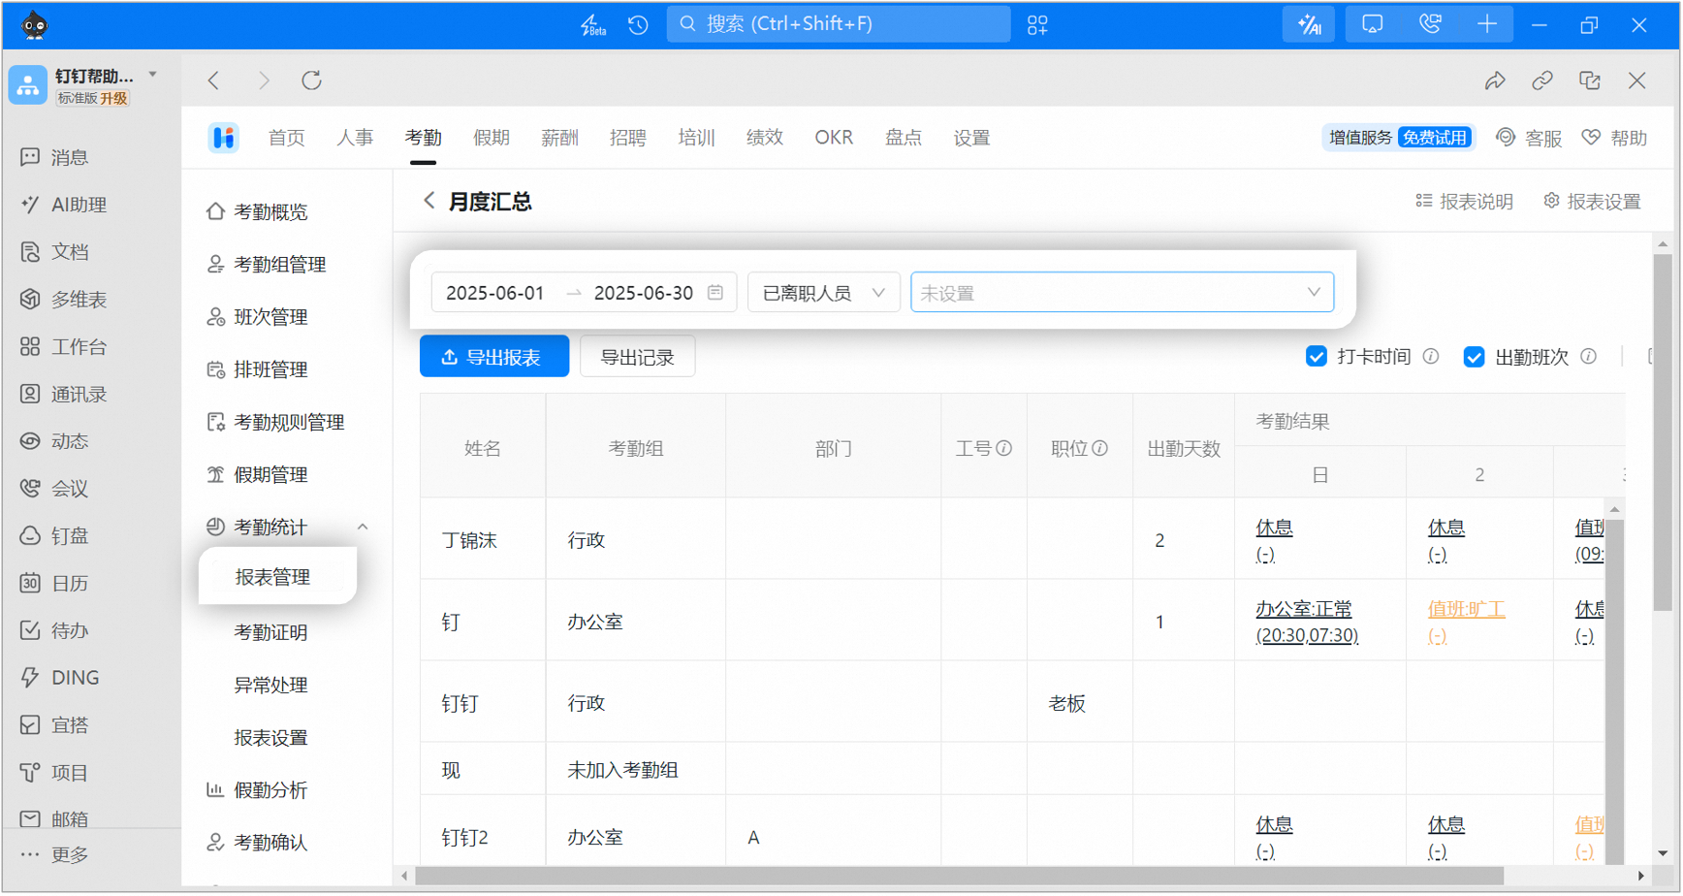This screenshot has height=896, width=1683.
Task: Open the history clock icon in title bar
Action: click(638, 25)
